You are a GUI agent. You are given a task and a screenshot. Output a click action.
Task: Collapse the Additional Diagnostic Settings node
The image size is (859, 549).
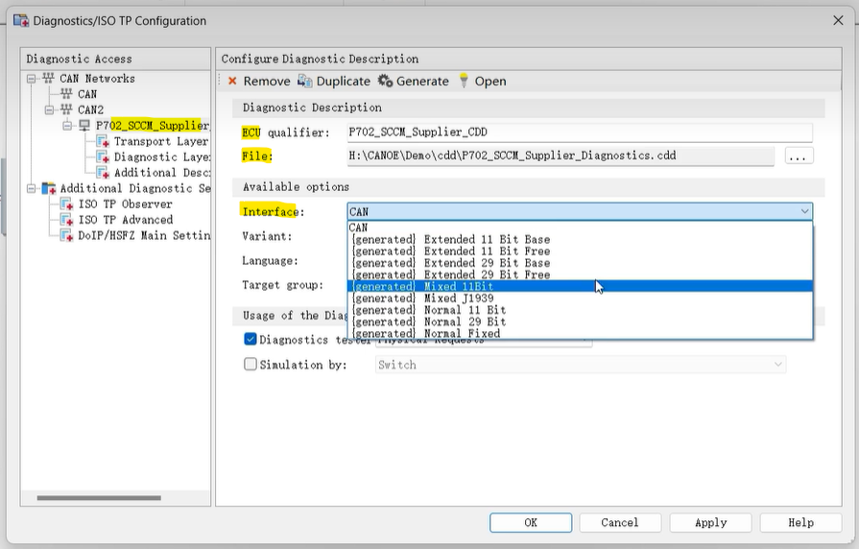(x=32, y=188)
